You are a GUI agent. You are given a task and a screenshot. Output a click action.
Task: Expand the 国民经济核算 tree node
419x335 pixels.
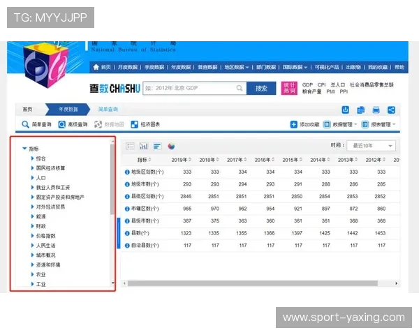(32, 168)
